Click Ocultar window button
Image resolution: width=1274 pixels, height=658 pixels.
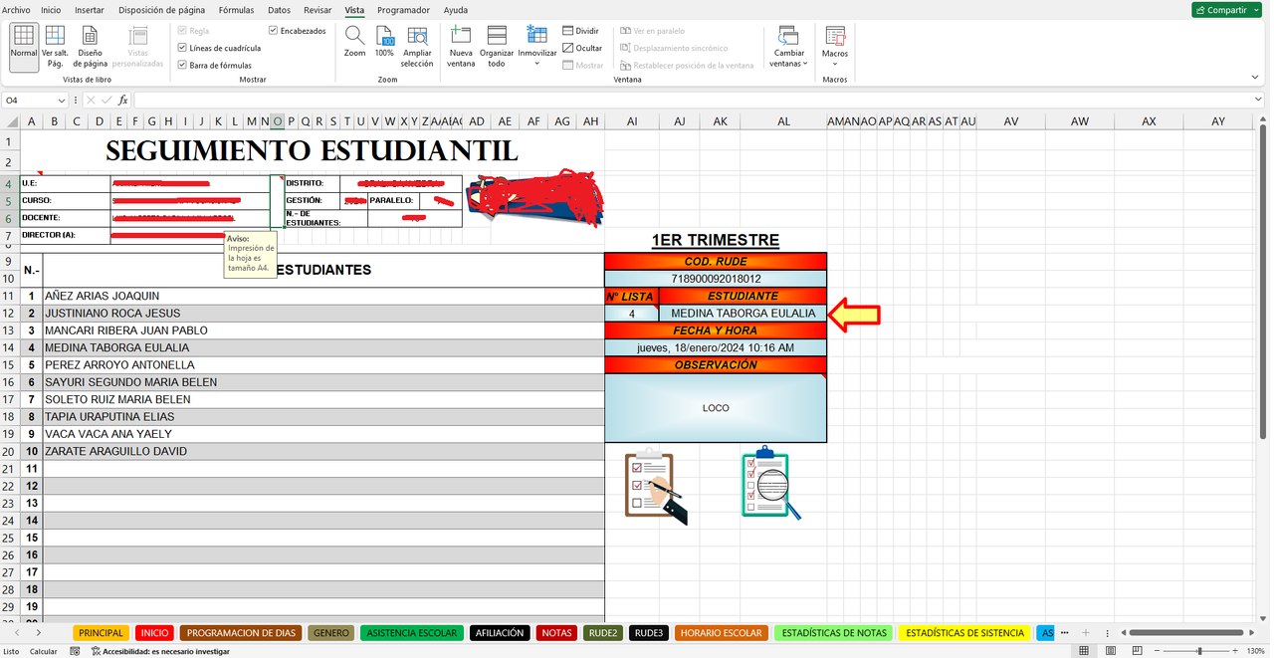(x=582, y=48)
